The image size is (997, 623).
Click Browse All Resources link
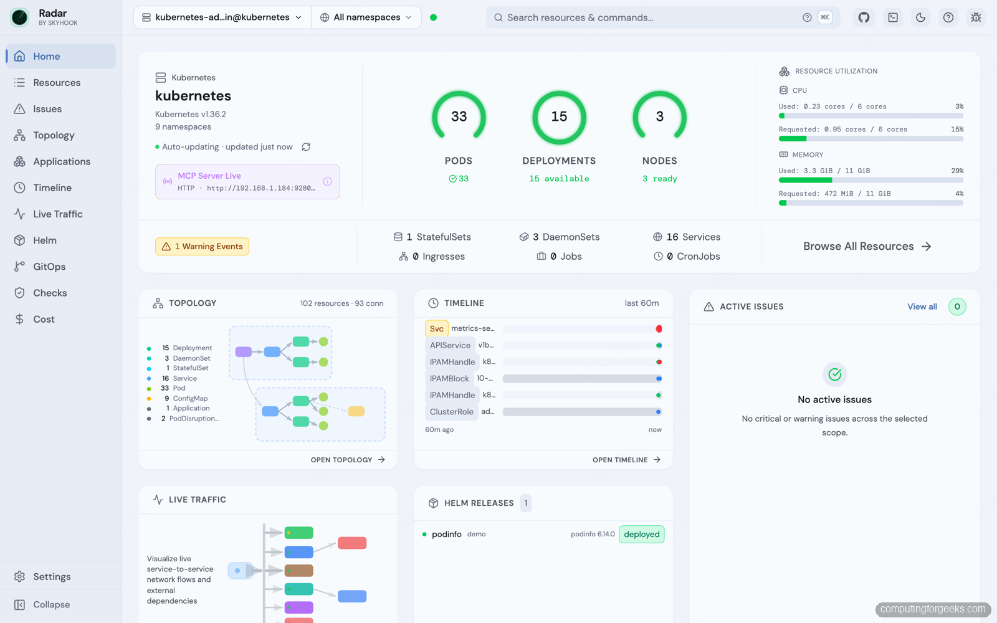867,247
